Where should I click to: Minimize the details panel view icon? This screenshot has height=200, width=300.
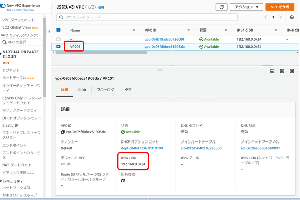[272, 71]
